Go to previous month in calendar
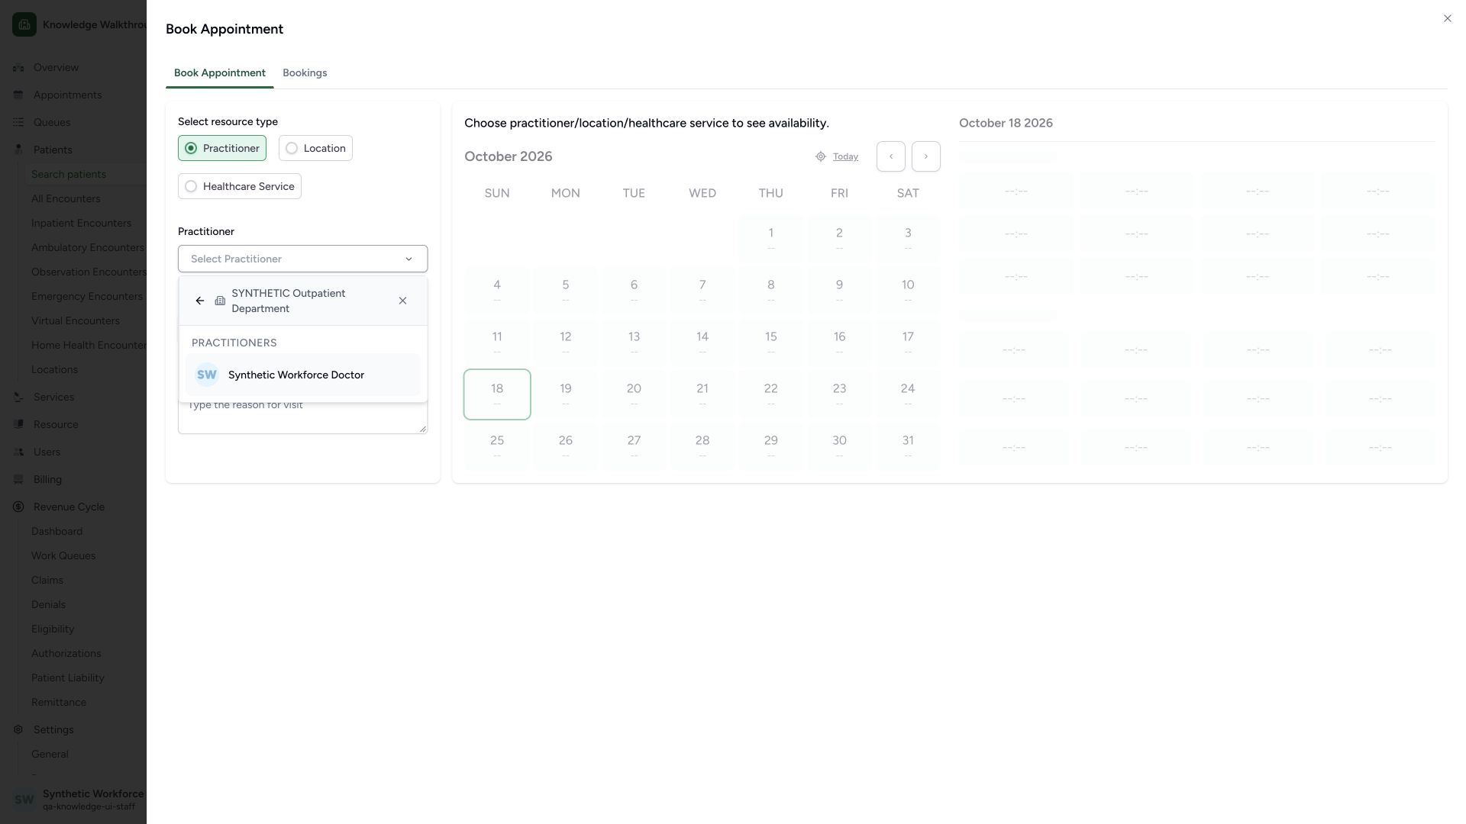Image resolution: width=1466 pixels, height=824 pixels. tap(891, 156)
